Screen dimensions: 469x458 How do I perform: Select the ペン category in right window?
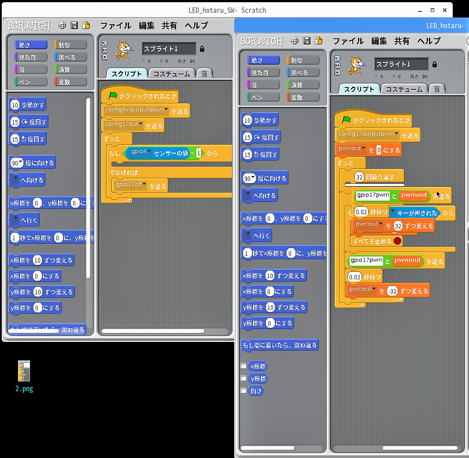tap(263, 97)
